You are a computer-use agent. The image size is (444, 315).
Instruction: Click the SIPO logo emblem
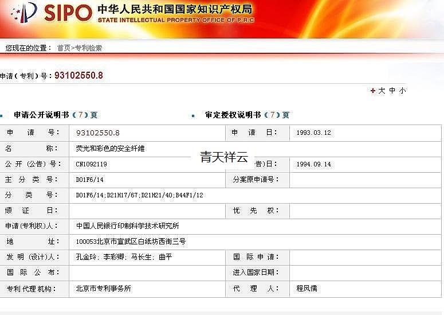(24, 13)
